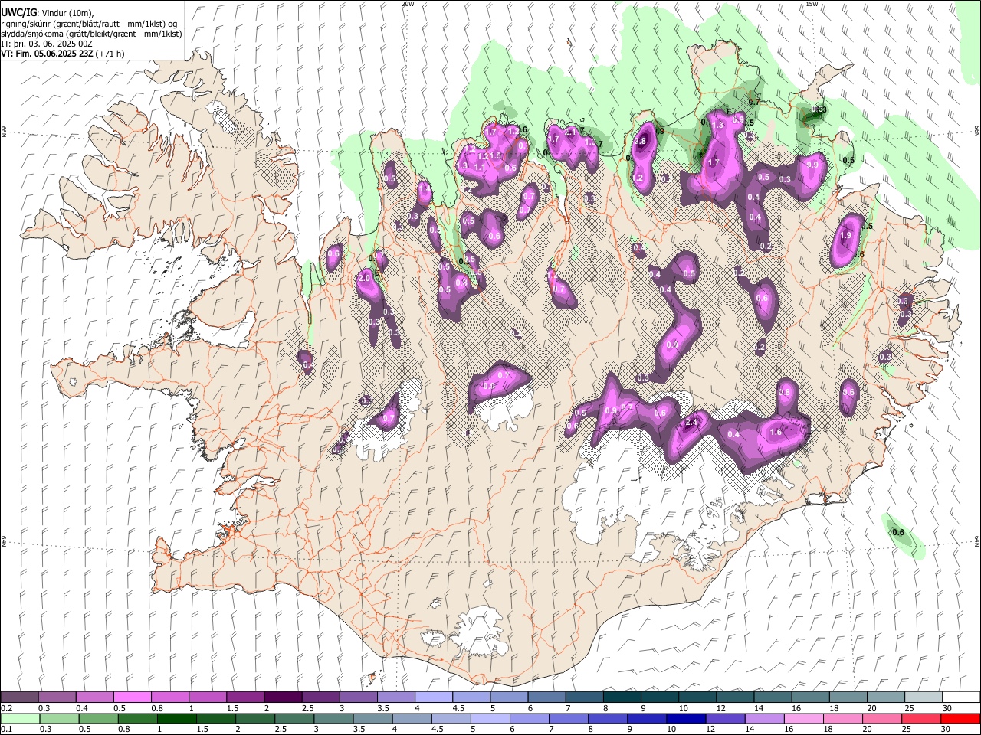981x735 pixels.
Task: Click the 'rigning/skúrir' legend description line
Action: (90, 24)
